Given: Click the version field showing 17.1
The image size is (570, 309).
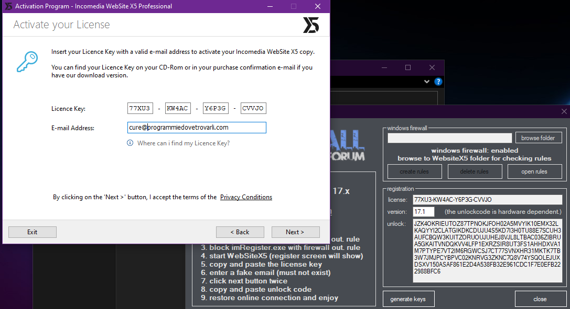Looking at the screenshot, I should (424, 212).
